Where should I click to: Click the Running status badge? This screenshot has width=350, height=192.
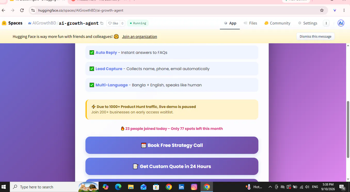coord(138,23)
